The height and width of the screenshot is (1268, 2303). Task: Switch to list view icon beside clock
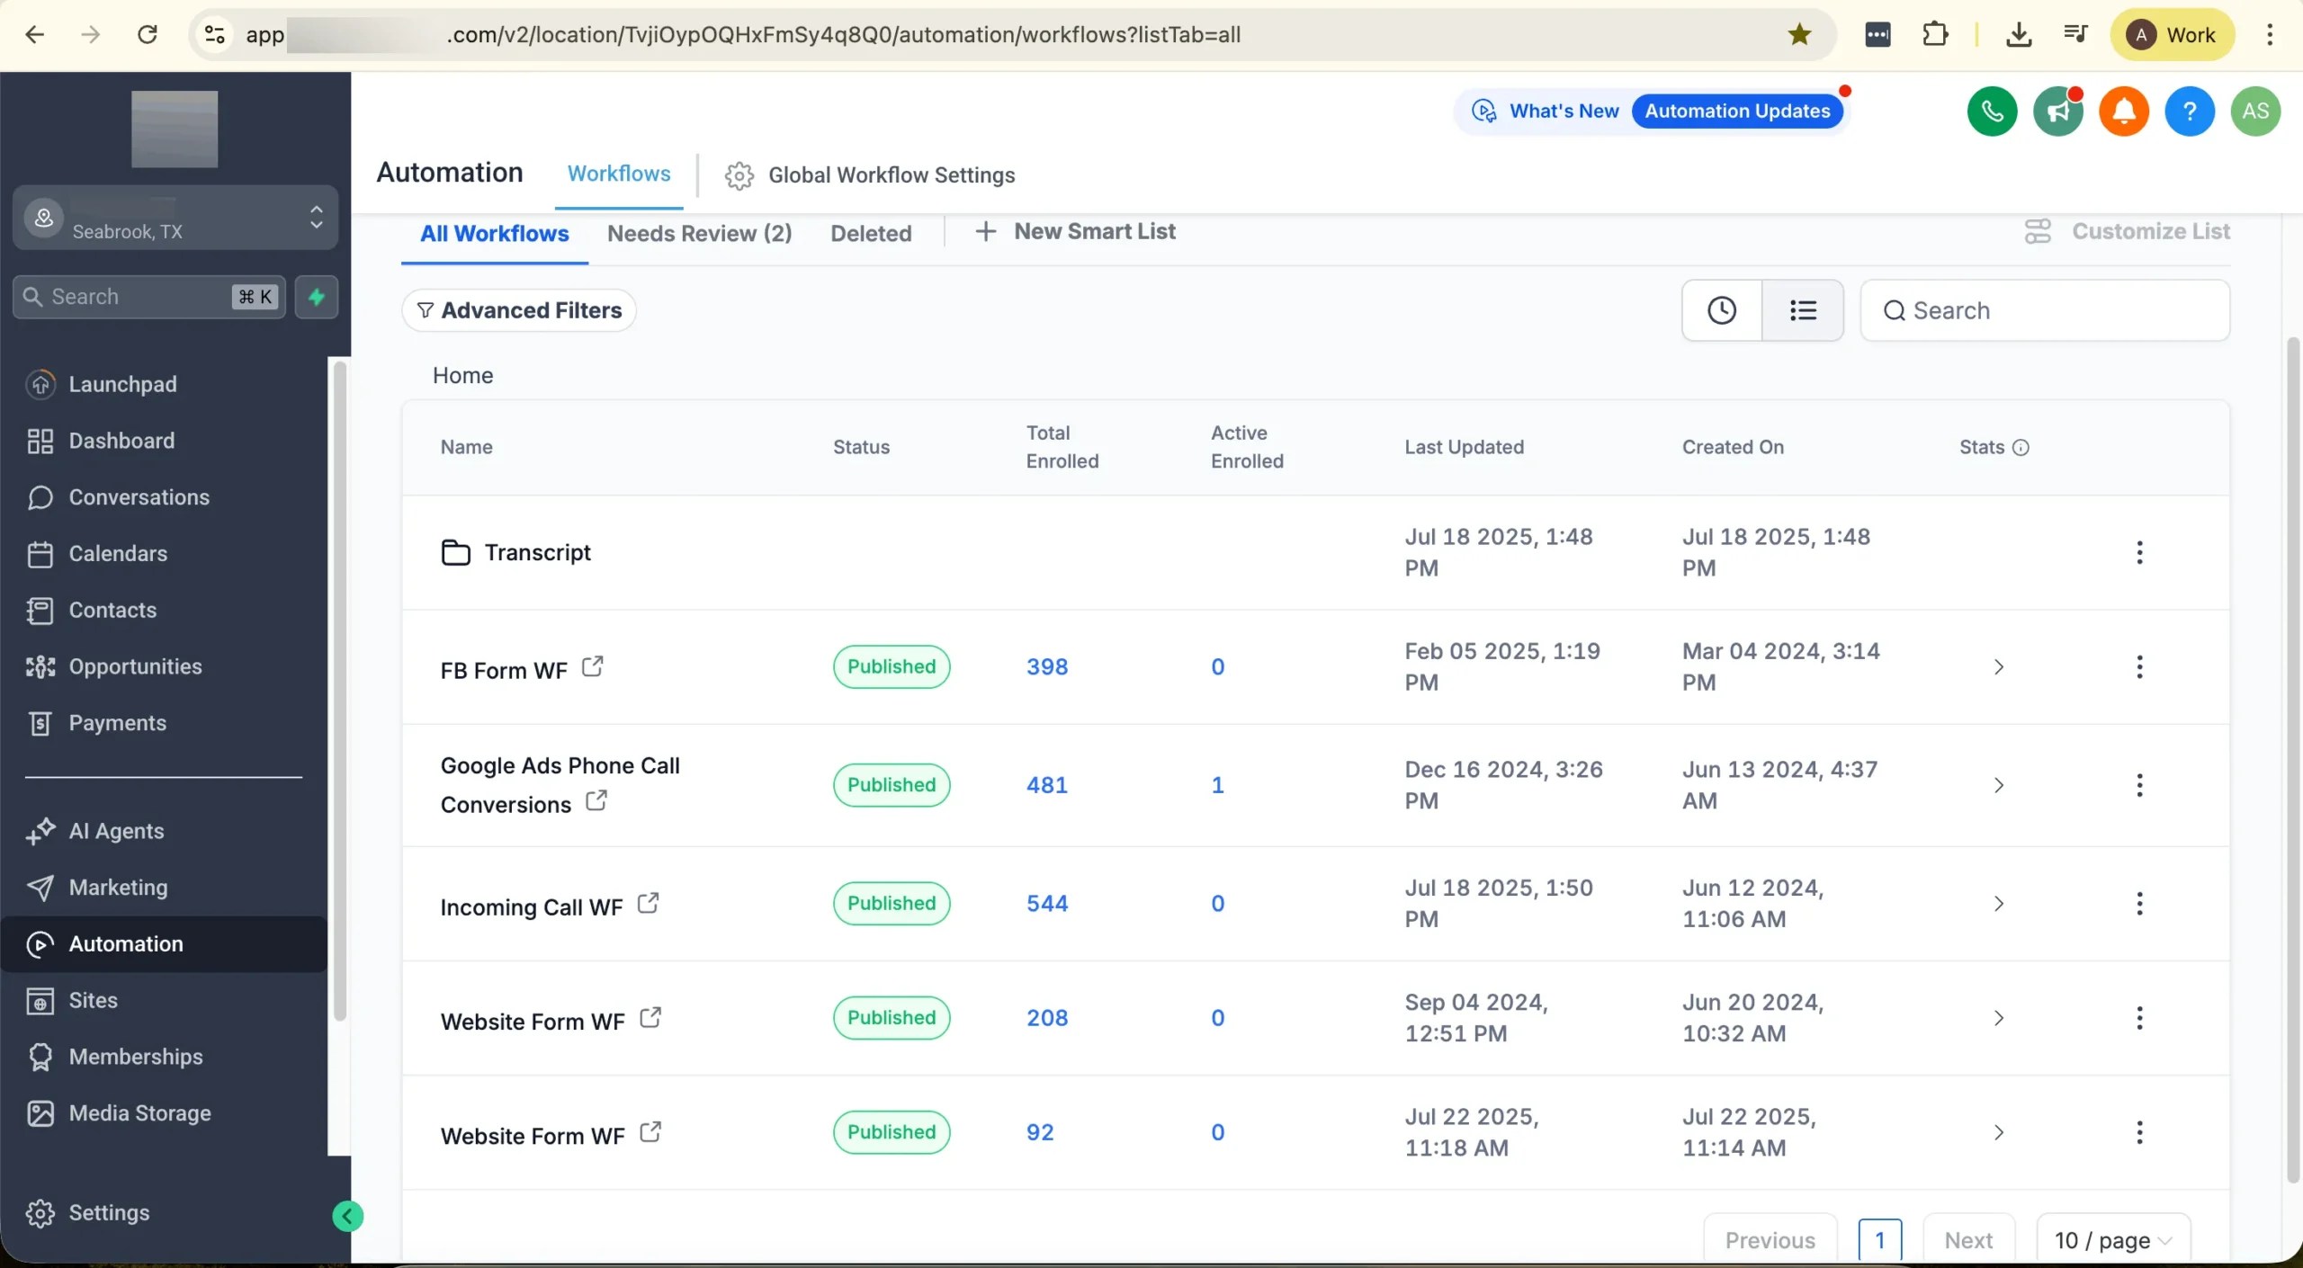(x=1804, y=309)
